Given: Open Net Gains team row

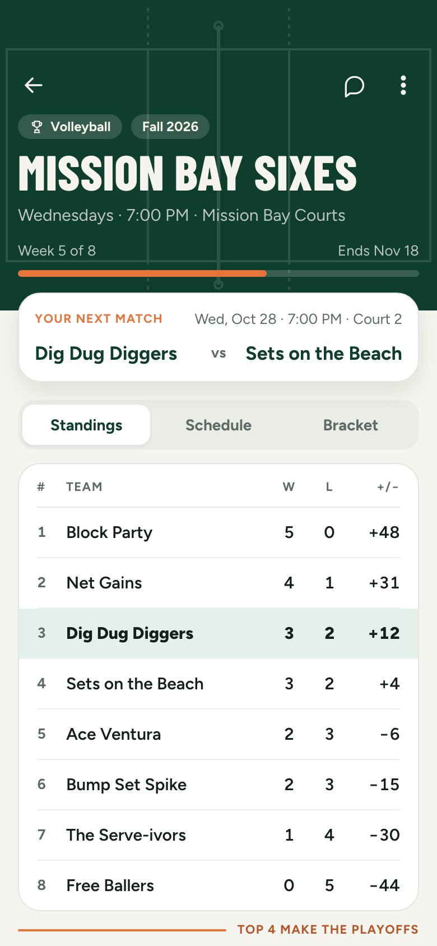Looking at the screenshot, I should coord(218,583).
